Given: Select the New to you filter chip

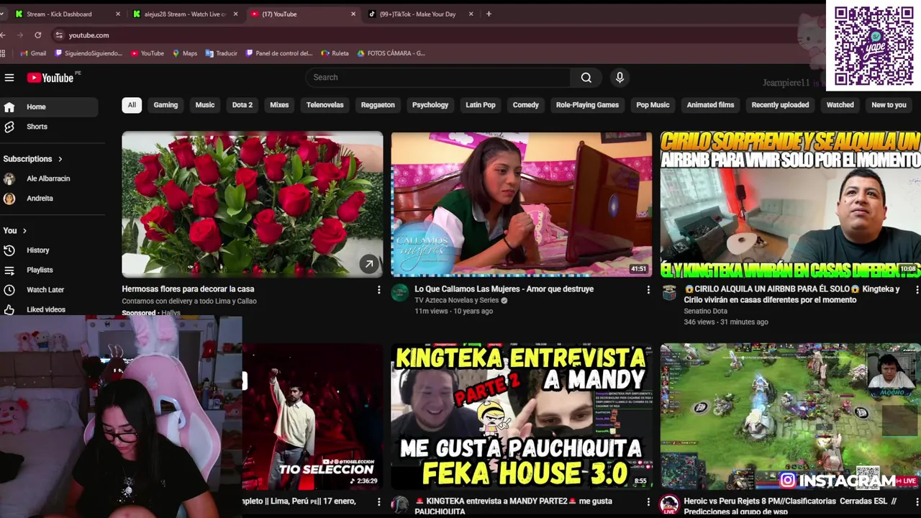Looking at the screenshot, I should pos(889,105).
